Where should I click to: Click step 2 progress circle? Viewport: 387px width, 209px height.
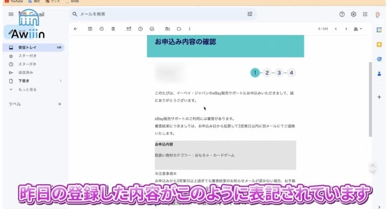(x=267, y=73)
